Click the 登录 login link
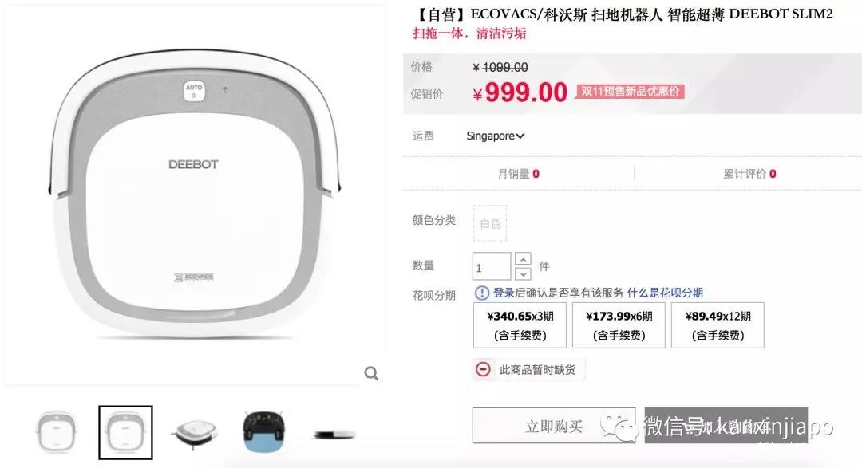 click(504, 293)
